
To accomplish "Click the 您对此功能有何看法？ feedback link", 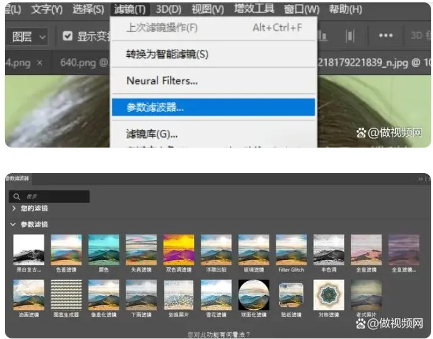I will point(218,335).
